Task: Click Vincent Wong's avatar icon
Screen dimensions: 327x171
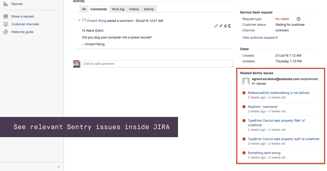Action: coord(84,20)
